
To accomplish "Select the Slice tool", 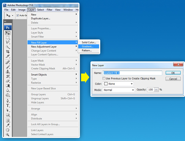I will [8, 56].
